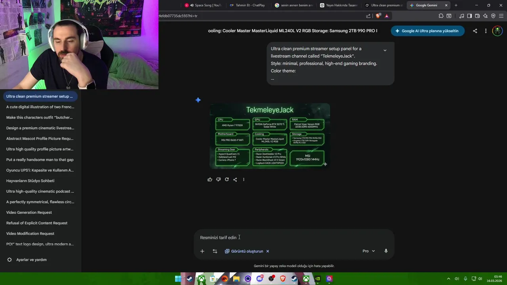Open chat Ultra high-quality cinematic podcast
Image resolution: width=507 pixels, height=285 pixels.
click(40, 191)
